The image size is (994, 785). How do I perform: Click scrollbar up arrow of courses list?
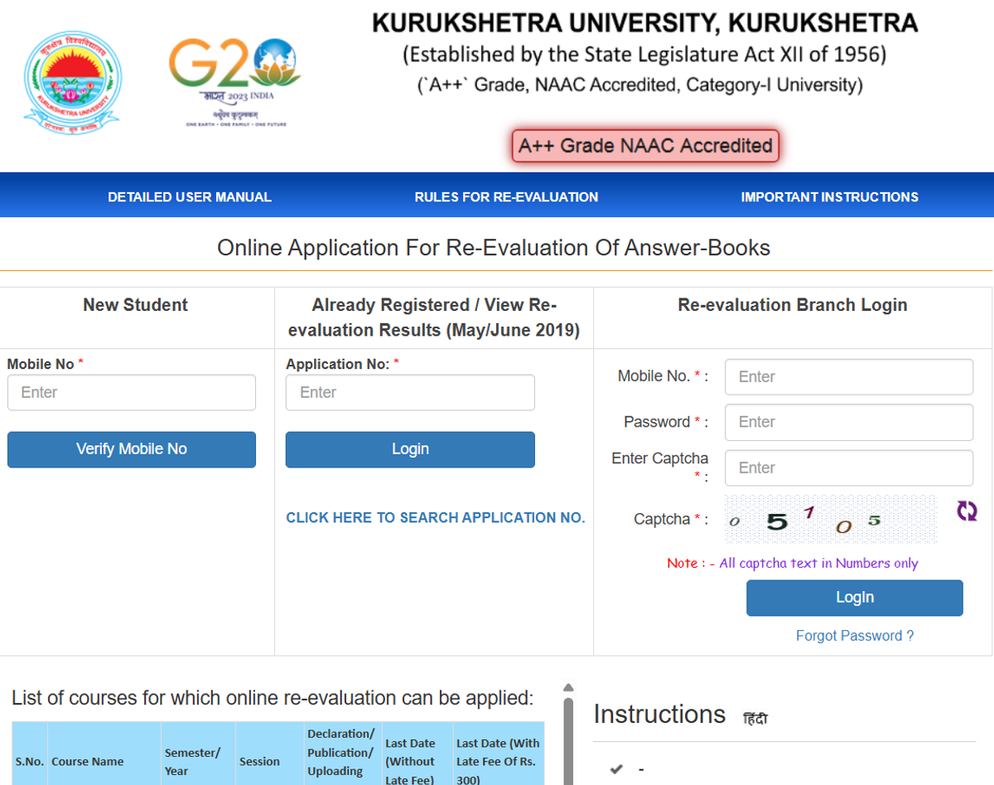(568, 688)
